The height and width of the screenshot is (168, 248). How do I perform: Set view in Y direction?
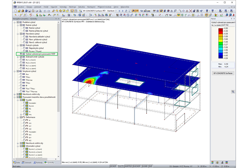click(x=140, y=15)
